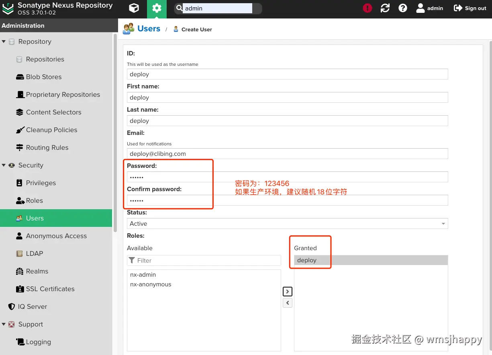Click the Cleanup Policies broom icon
492x355 pixels.
coord(20,130)
